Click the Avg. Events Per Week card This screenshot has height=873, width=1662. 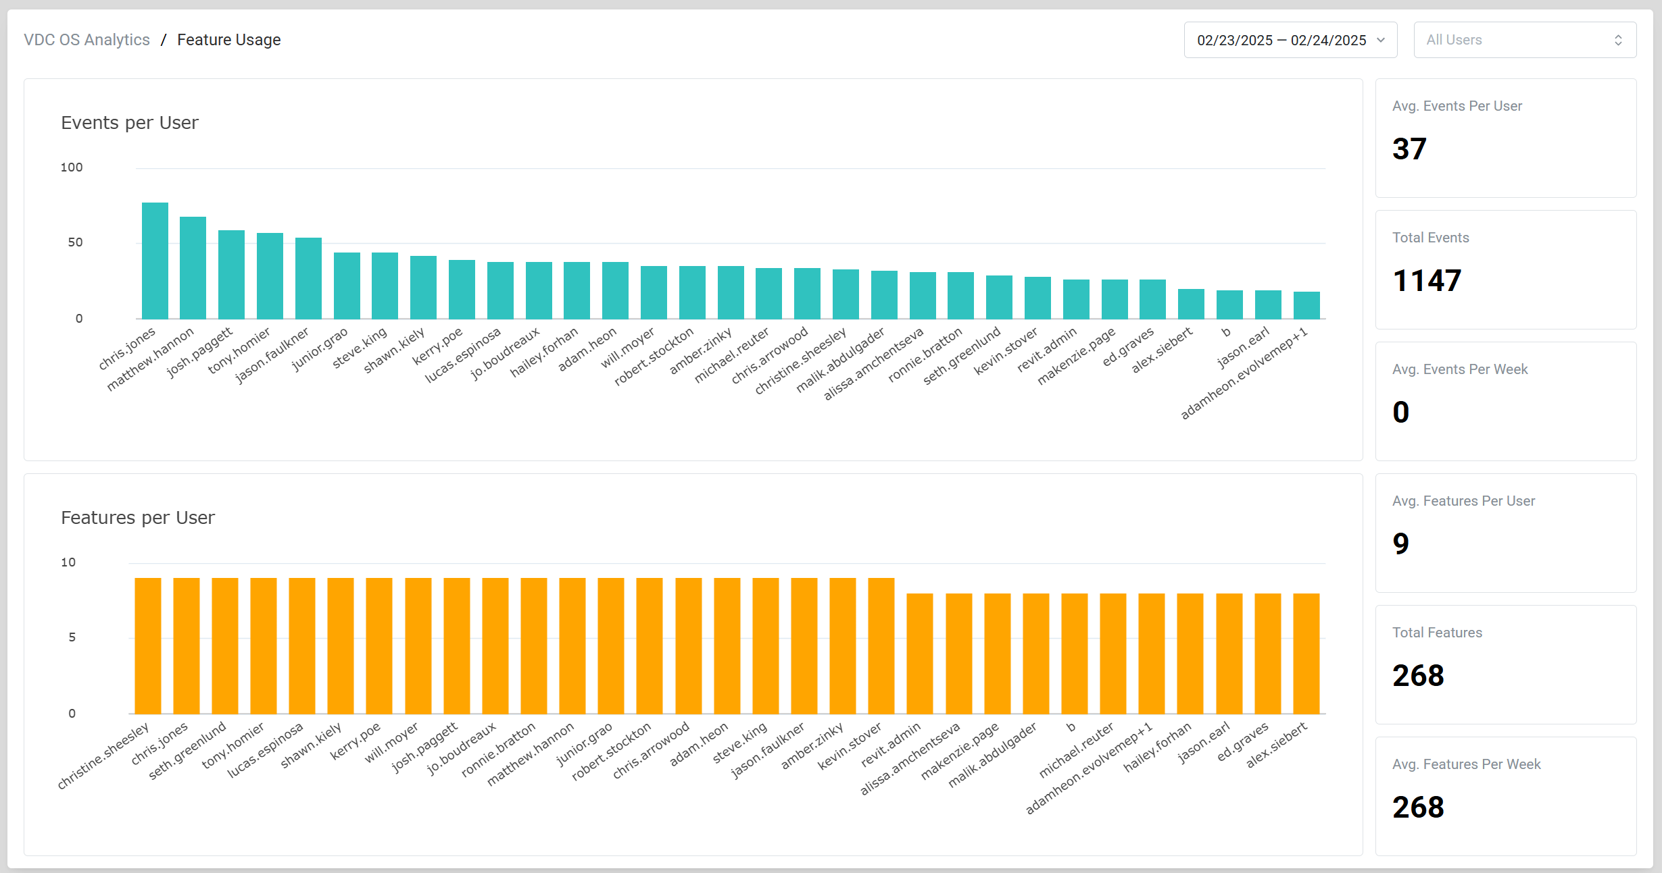tap(1505, 401)
